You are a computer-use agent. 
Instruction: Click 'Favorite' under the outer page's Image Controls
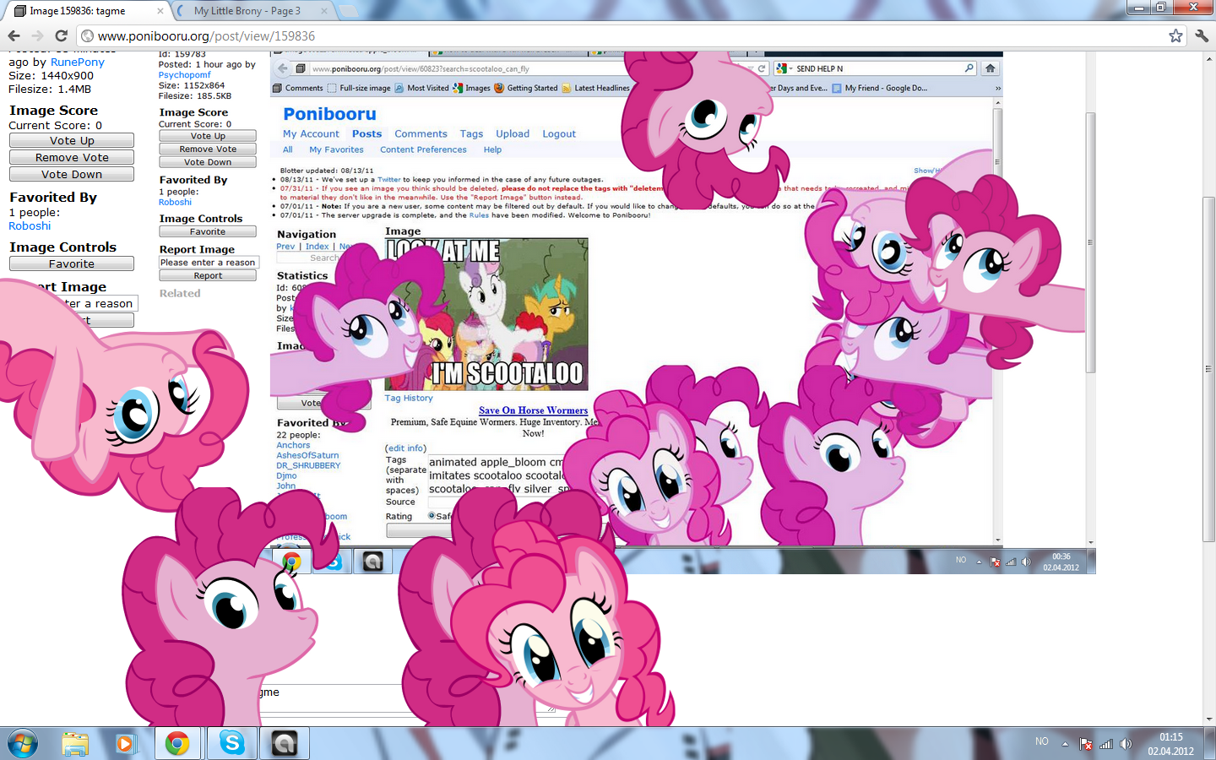click(72, 263)
